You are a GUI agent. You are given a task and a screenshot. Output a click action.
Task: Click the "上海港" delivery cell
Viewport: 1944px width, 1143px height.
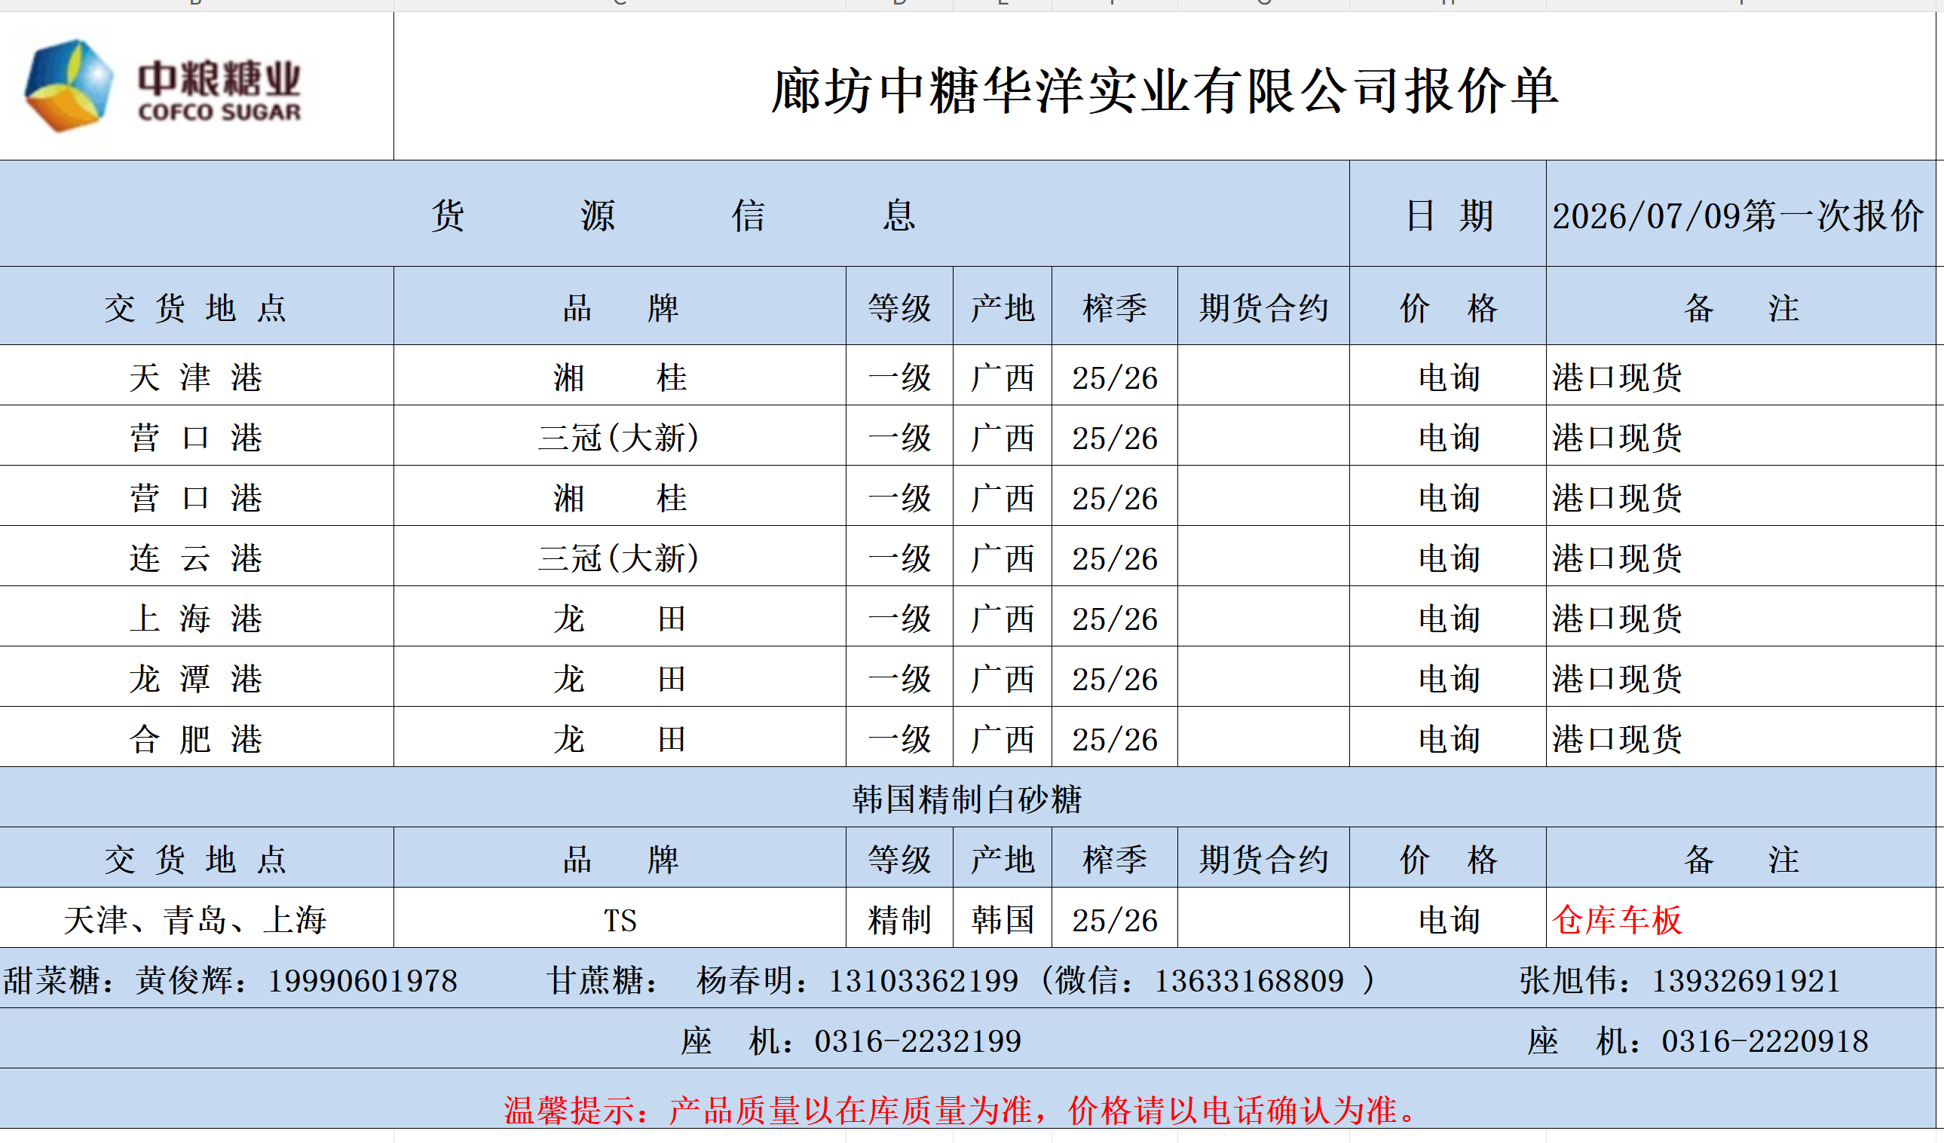[196, 618]
